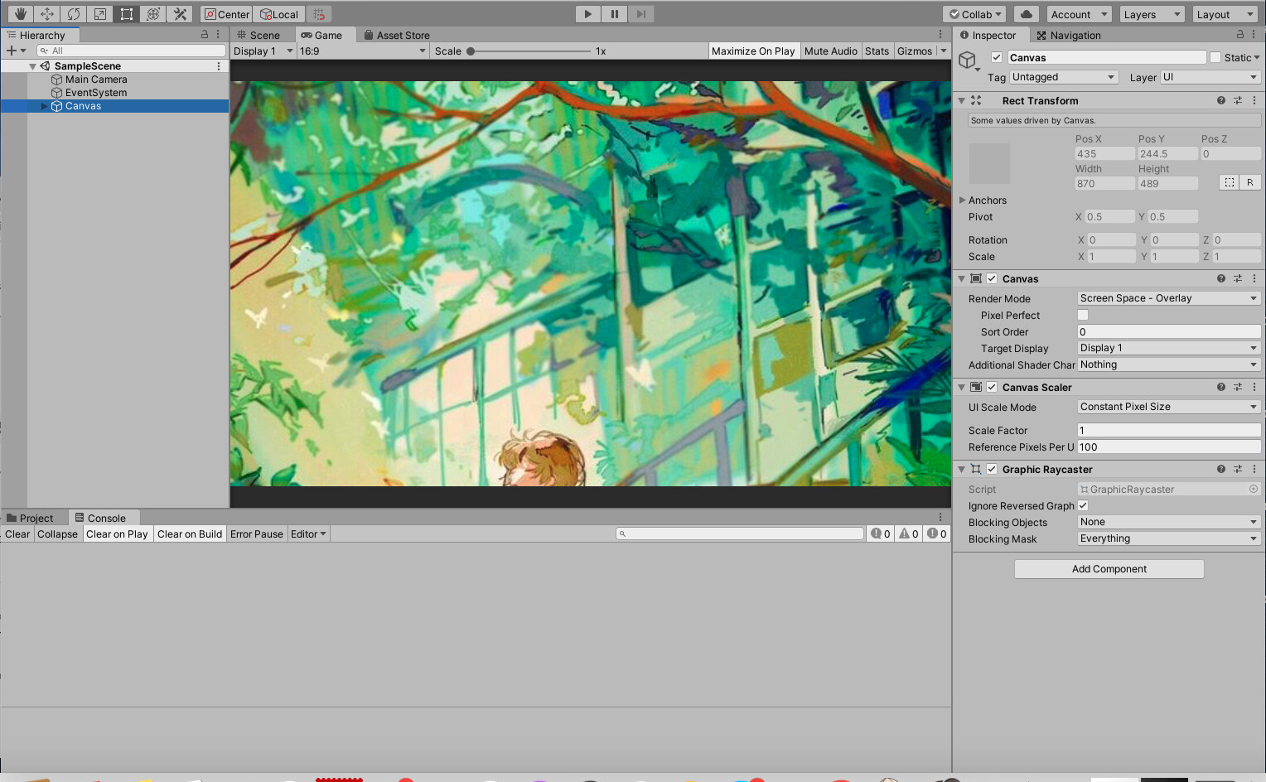Toggle Rect Transform raw edit mode
The height and width of the screenshot is (782, 1266).
click(1250, 182)
